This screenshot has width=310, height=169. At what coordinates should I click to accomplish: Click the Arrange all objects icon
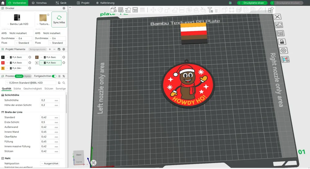pyautogui.click(x=135, y=10)
